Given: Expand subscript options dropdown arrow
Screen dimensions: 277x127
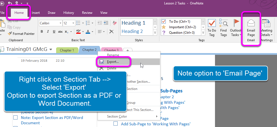Looking at the screenshot, I should coord(71,32).
